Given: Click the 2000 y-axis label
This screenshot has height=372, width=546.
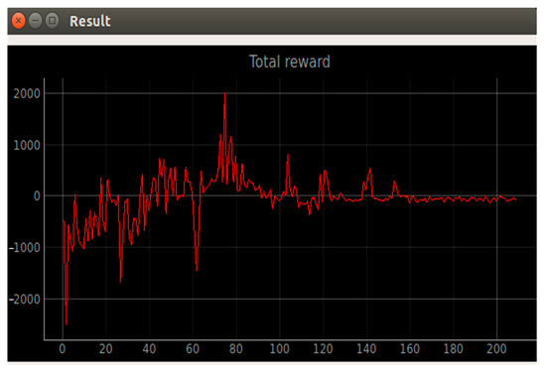Looking at the screenshot, I should (27, 94).
